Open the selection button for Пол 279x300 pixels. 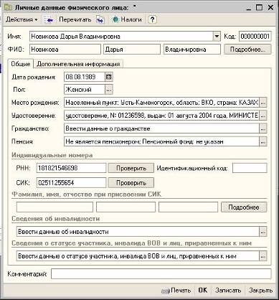coord(109,90)
